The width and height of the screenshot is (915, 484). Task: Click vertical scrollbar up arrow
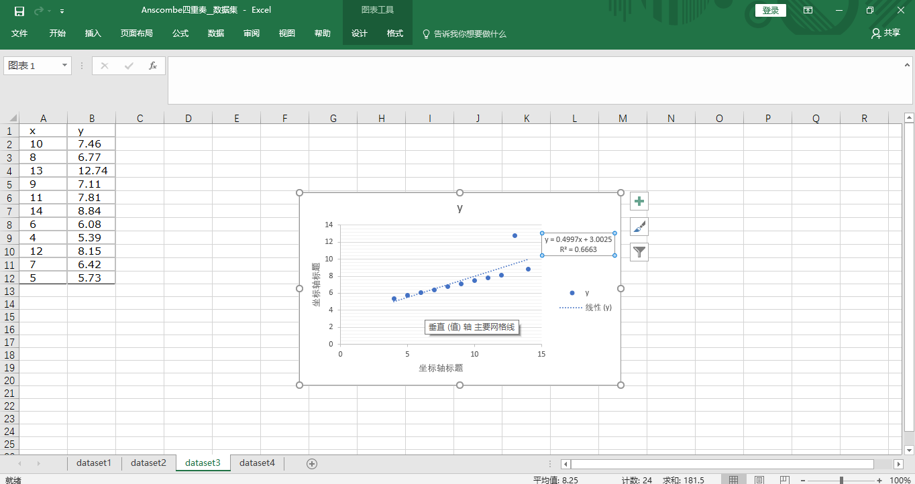coord(909,118)
